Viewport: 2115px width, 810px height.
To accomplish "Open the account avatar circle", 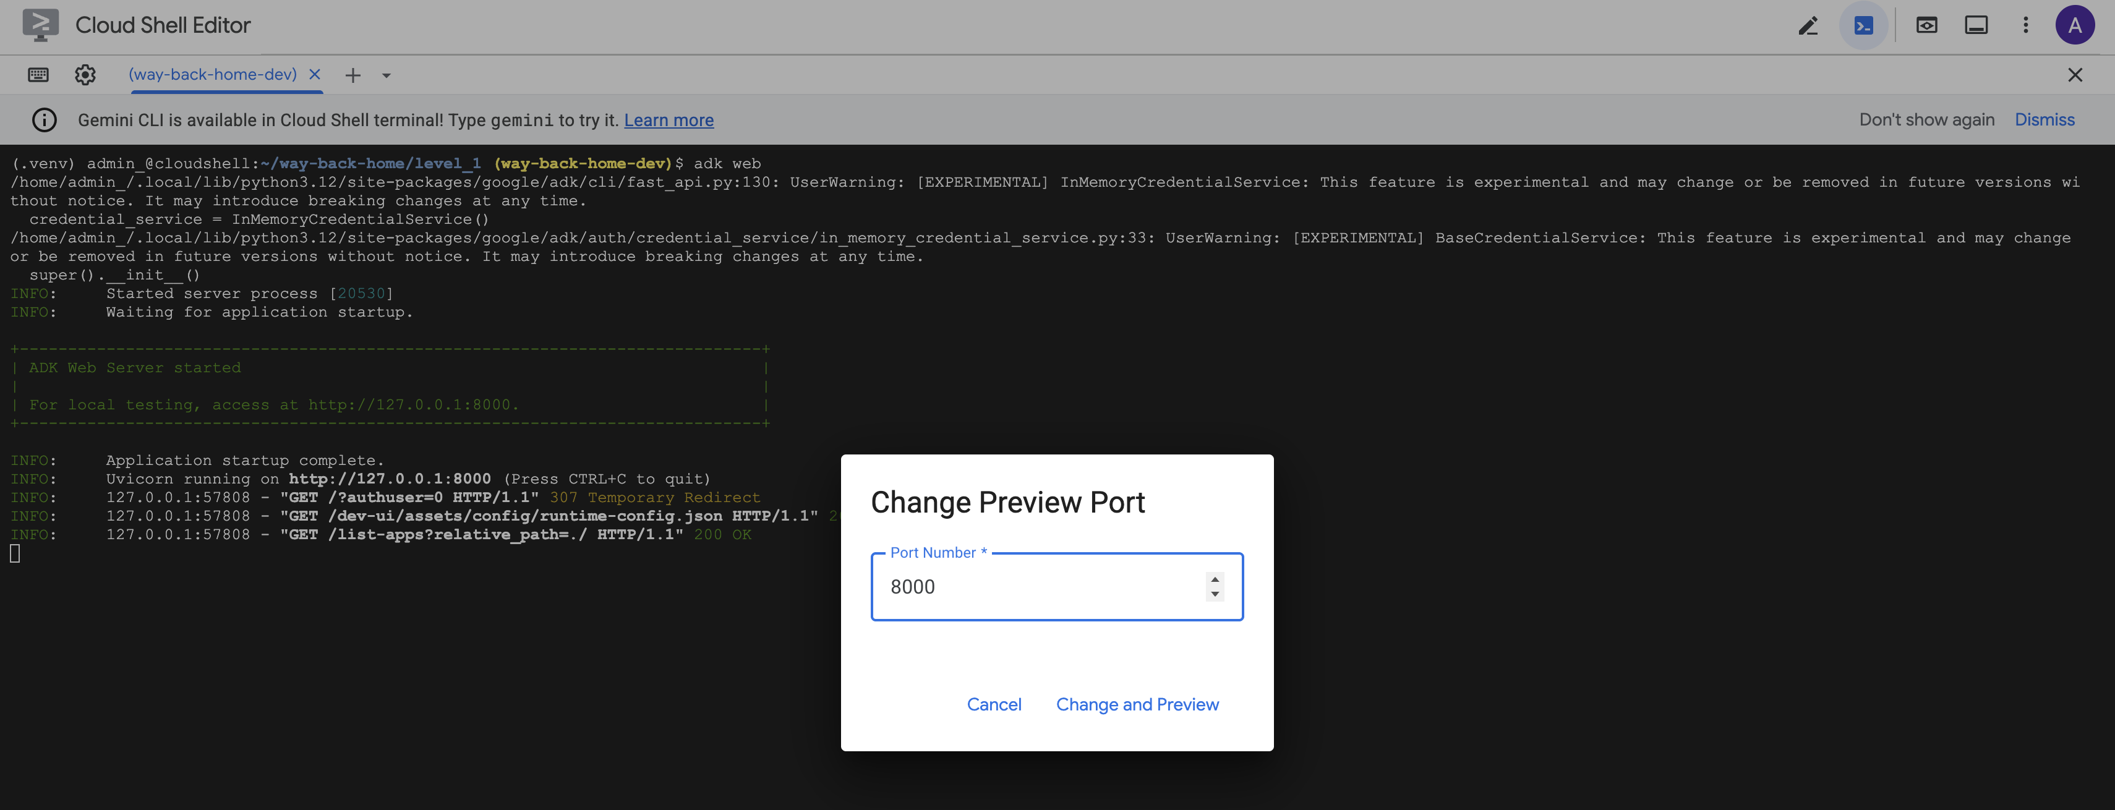I will coord(2075,25).
